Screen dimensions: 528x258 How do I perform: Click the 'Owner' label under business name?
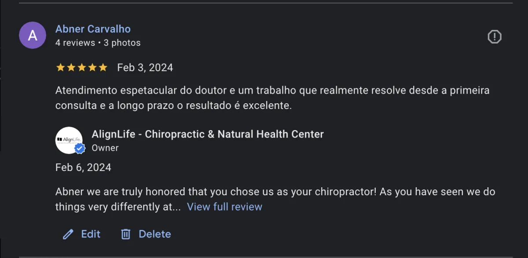(105, 148)
